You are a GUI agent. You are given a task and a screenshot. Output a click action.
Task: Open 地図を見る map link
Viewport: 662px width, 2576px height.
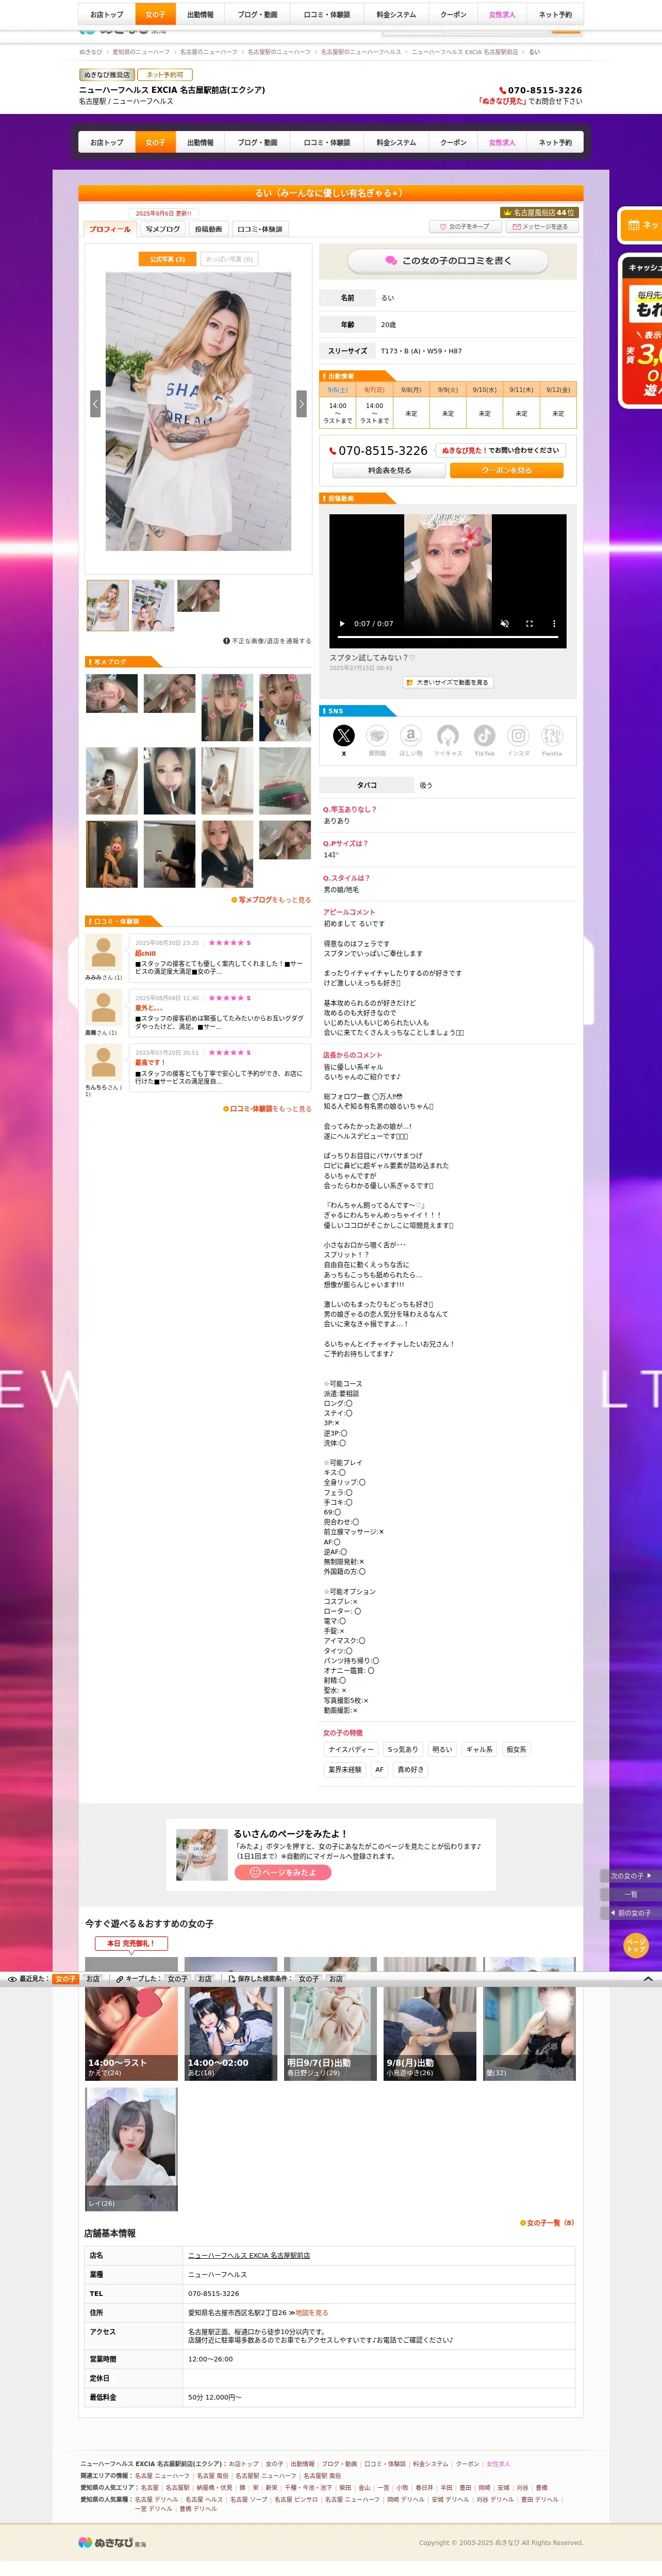point(312,2313)
